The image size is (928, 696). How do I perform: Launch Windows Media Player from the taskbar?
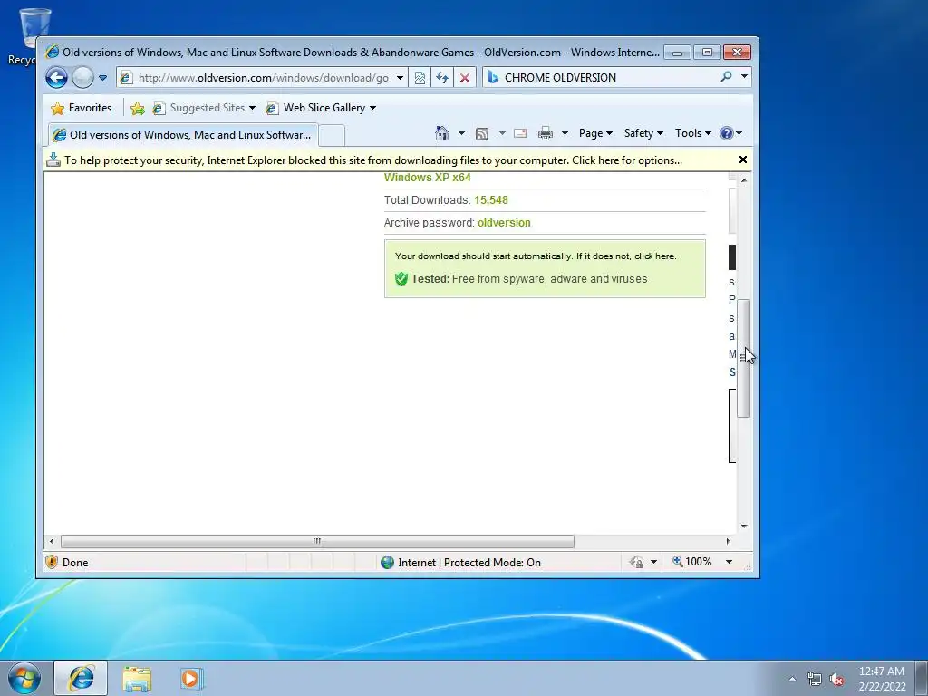(x=191, y=678)
